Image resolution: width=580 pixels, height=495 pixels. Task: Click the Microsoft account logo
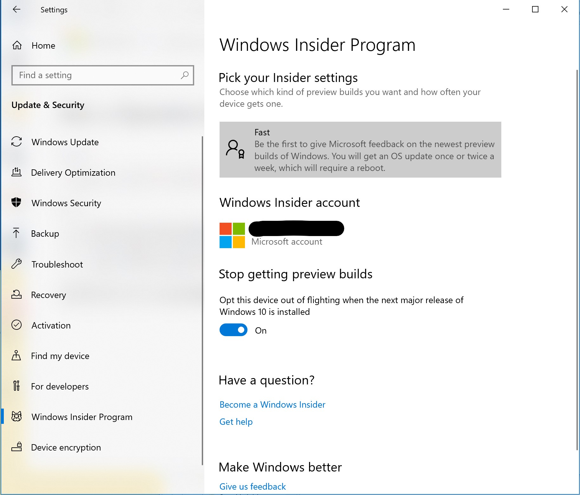(232, 235)
